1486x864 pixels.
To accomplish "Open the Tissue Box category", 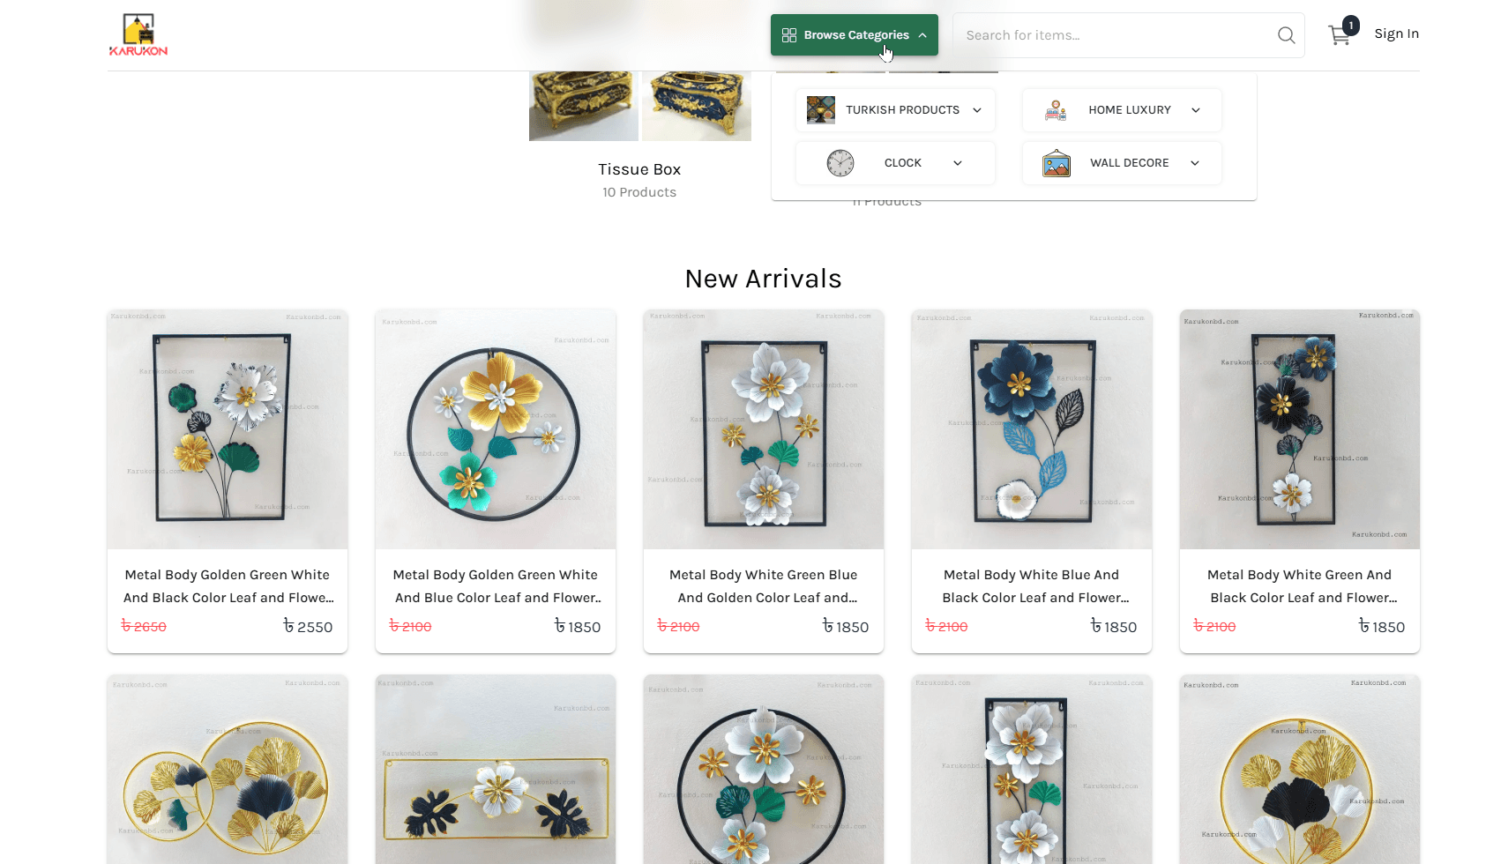I will [x=639, y=168].
